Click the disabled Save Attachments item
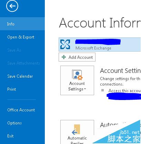141x144 pixels. (23, 63)
